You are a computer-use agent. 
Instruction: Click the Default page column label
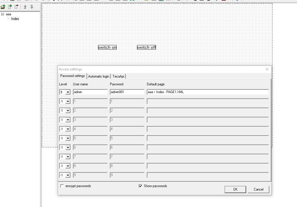[x=155, y=84]
